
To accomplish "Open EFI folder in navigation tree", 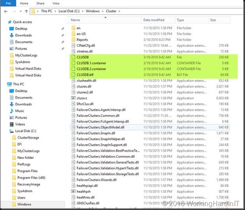I will coord(20,144).
